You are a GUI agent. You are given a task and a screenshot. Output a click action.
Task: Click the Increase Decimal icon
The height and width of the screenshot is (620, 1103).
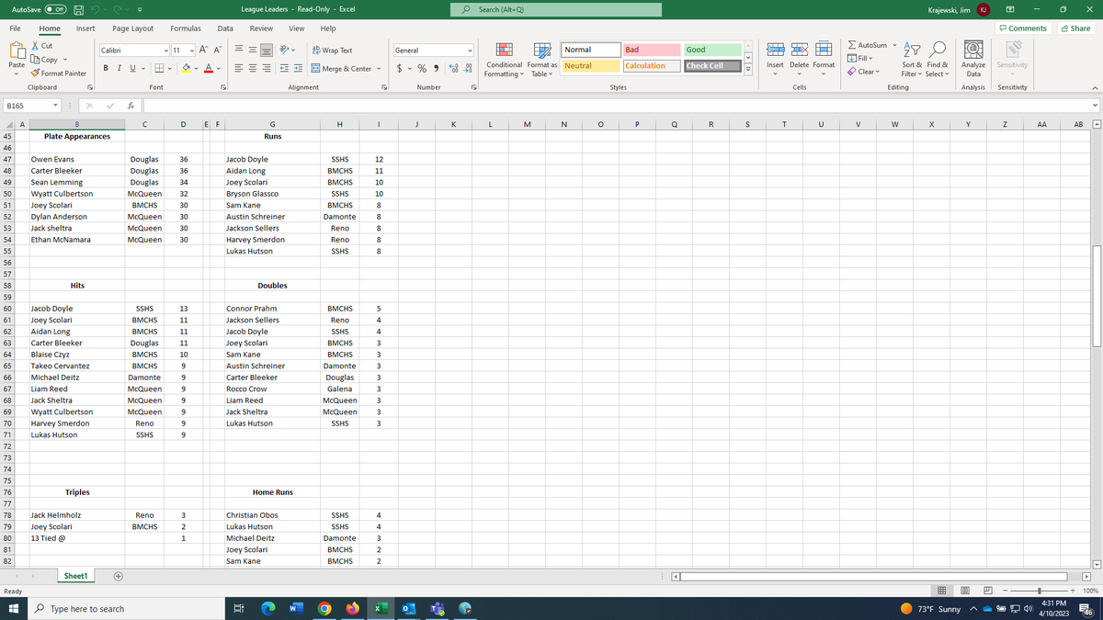[454, 69]
